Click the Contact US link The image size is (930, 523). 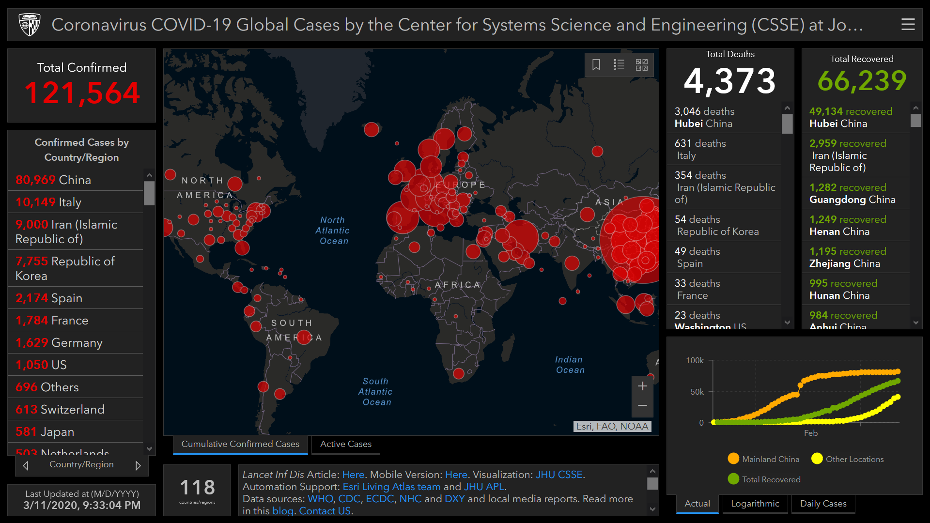tap(325, 511)
